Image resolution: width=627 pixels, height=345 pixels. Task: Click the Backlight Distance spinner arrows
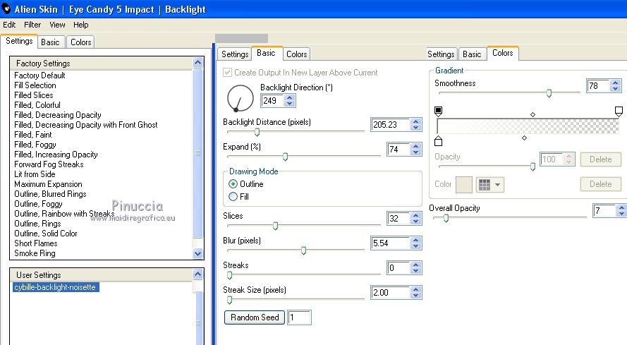point(416,124)
